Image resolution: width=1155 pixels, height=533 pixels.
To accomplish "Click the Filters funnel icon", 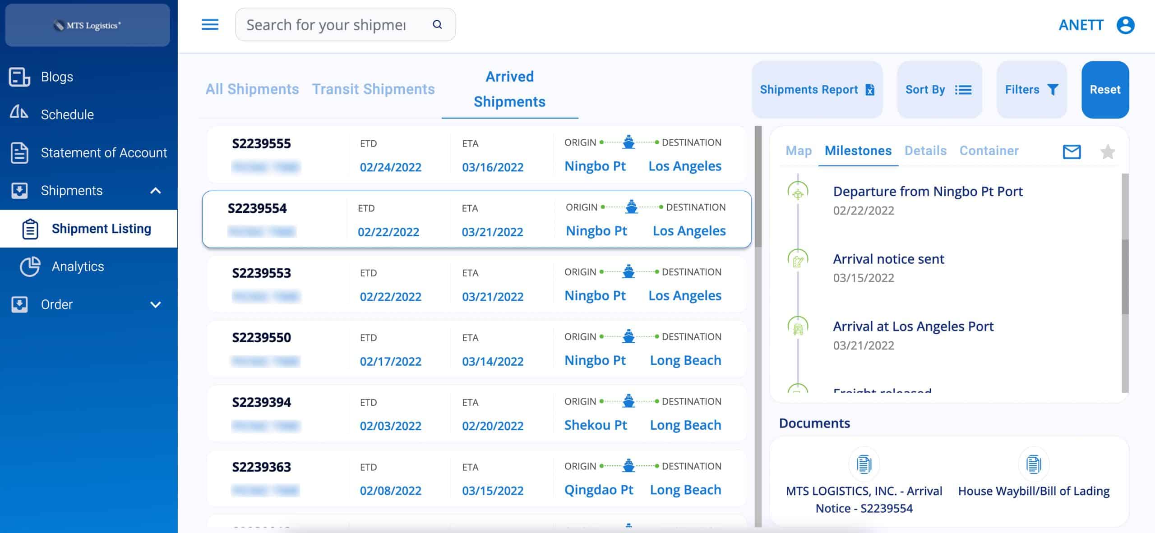I will 1053,90.
